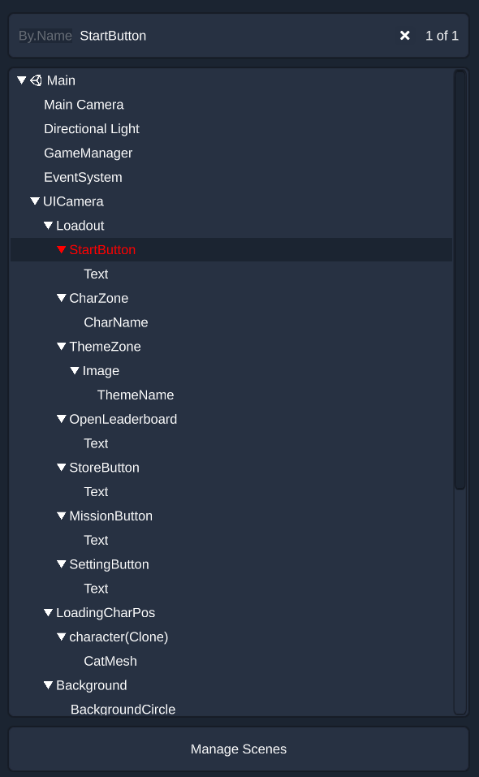Collapse the OpenLeaderboard arrow
Image resolution: width=479 pixels, height=777 pixels.
62,419
